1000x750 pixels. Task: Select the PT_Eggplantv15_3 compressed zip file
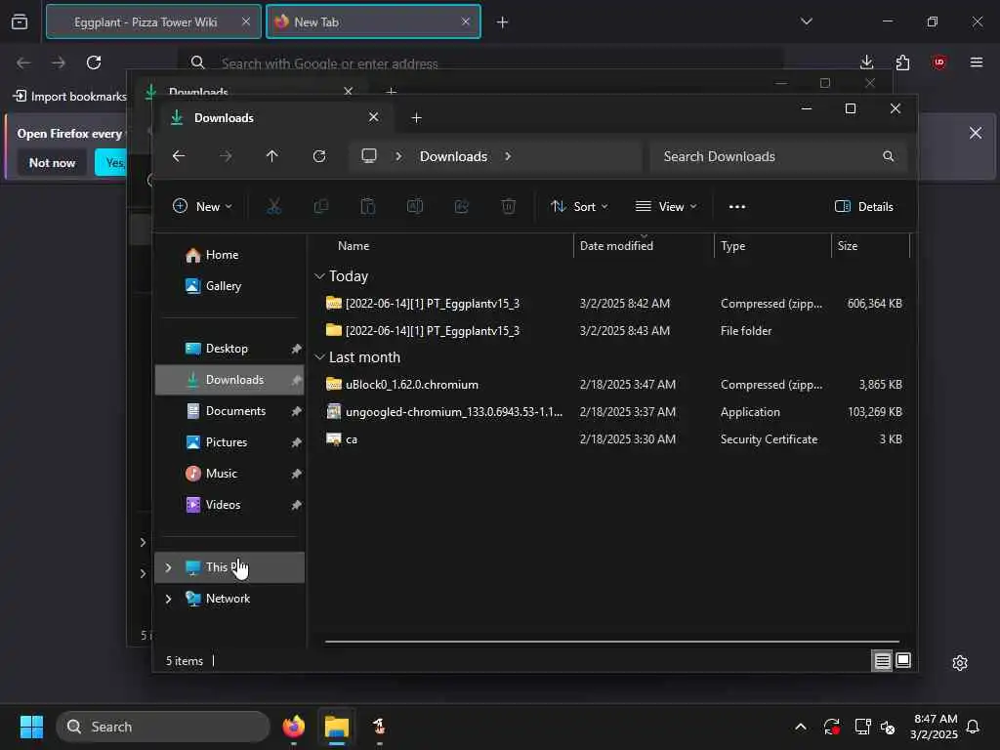(x=612, y=304)
